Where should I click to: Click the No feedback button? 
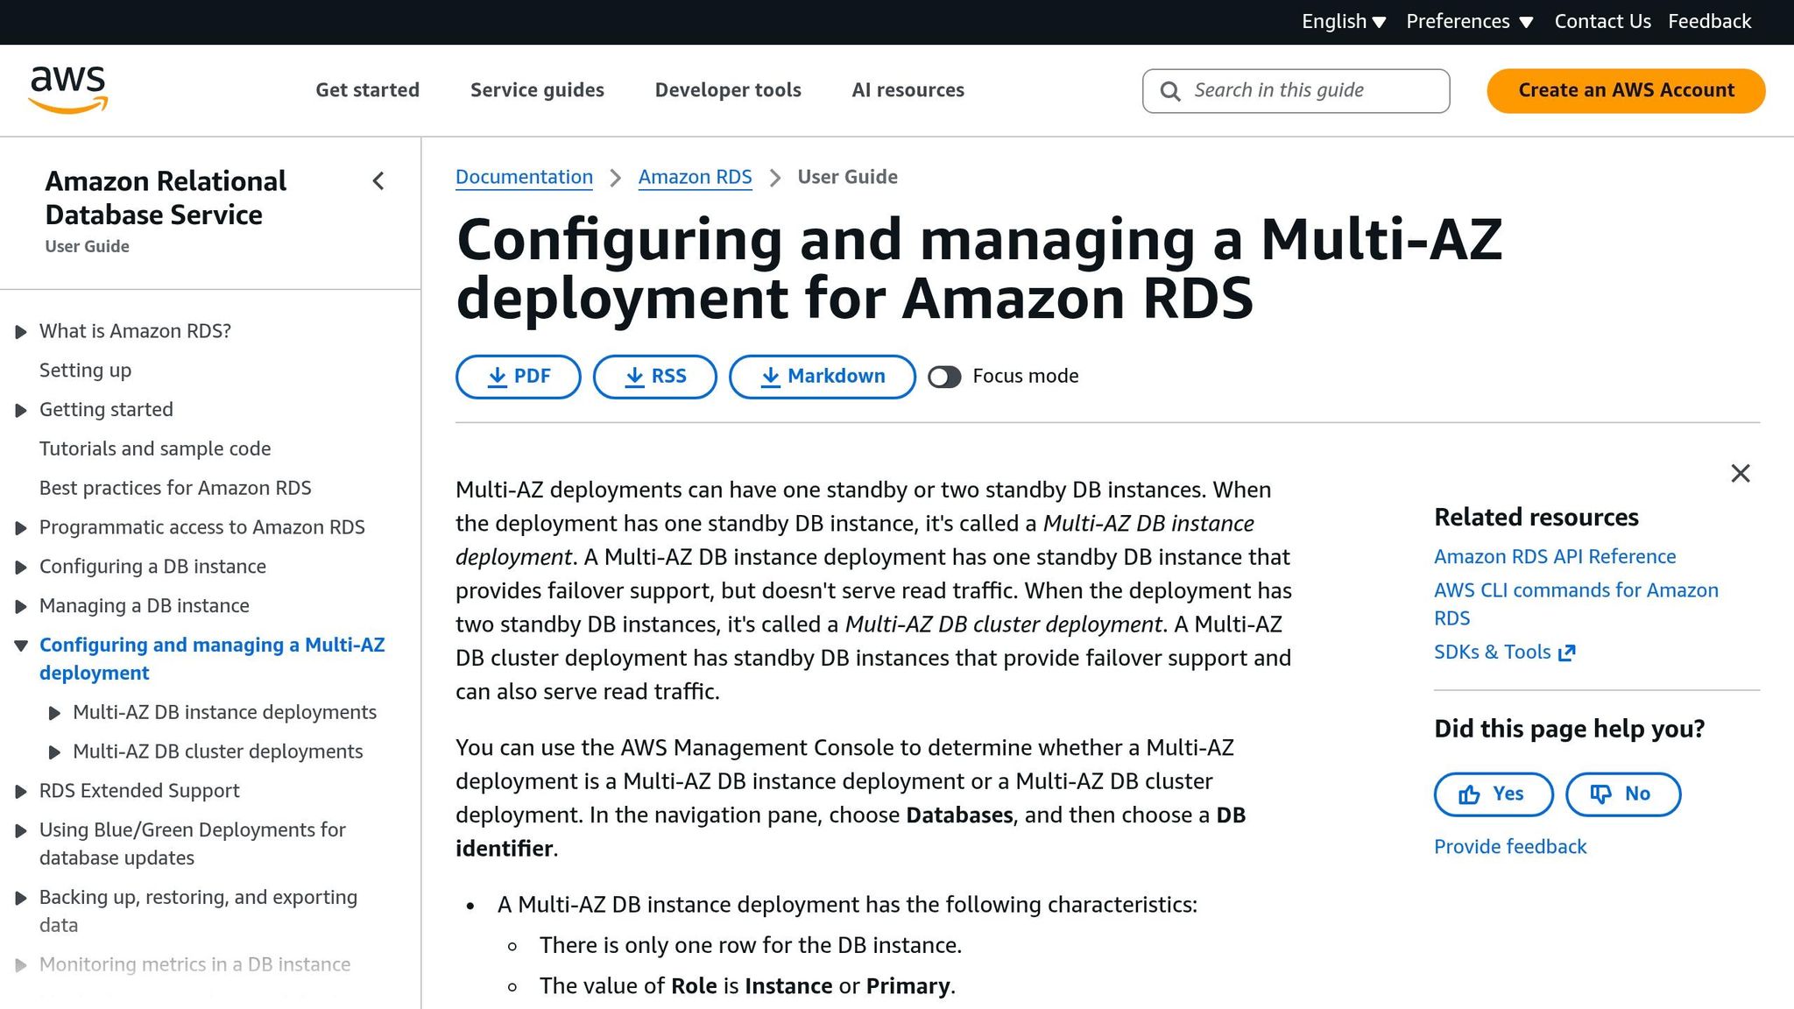(x=1622, y=794)
